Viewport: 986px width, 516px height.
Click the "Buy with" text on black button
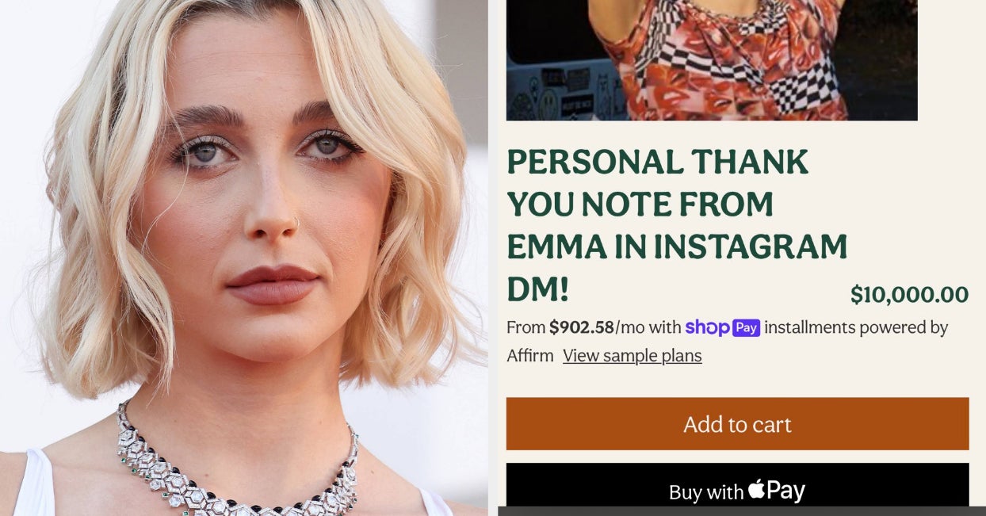point(706,492)
